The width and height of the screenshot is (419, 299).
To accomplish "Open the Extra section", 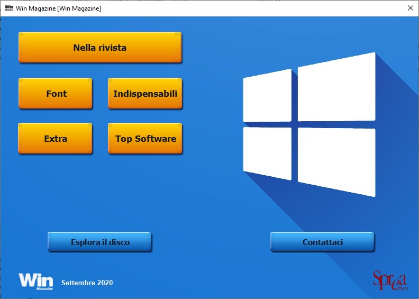I will pos(55,138).
